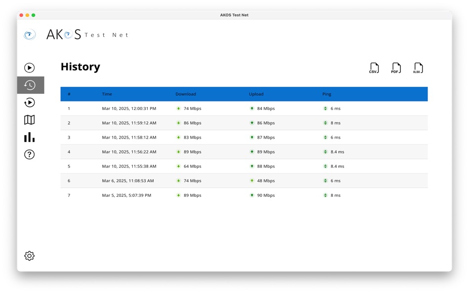
Task: Click ping icon in row 1
Action: coord(325,109)
